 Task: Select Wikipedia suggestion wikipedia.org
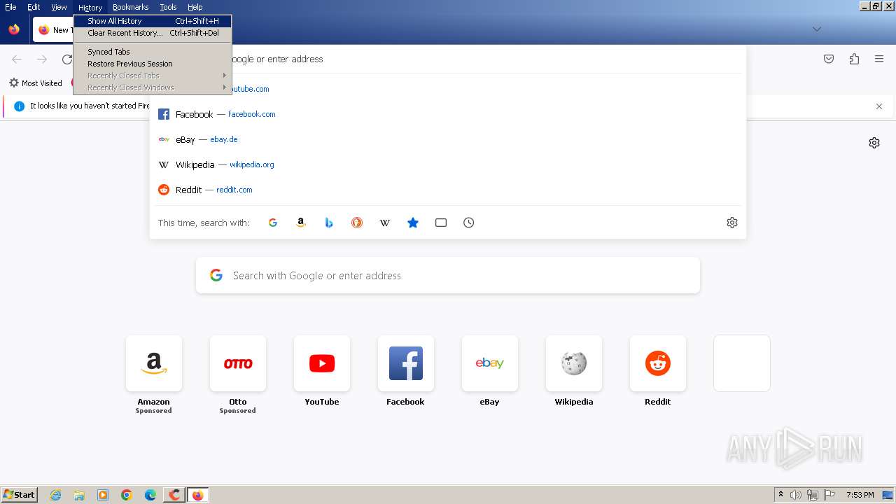[448, 164]
